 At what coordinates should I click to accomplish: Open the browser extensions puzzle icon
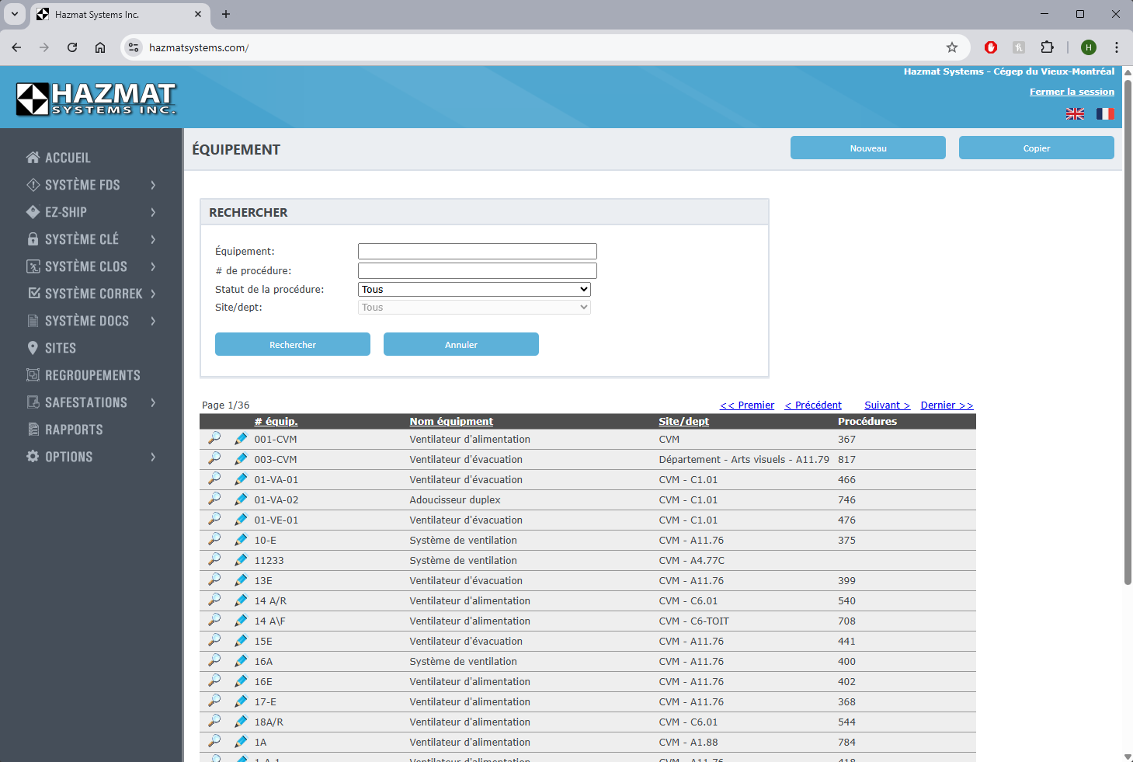[x=1047, y=47]
